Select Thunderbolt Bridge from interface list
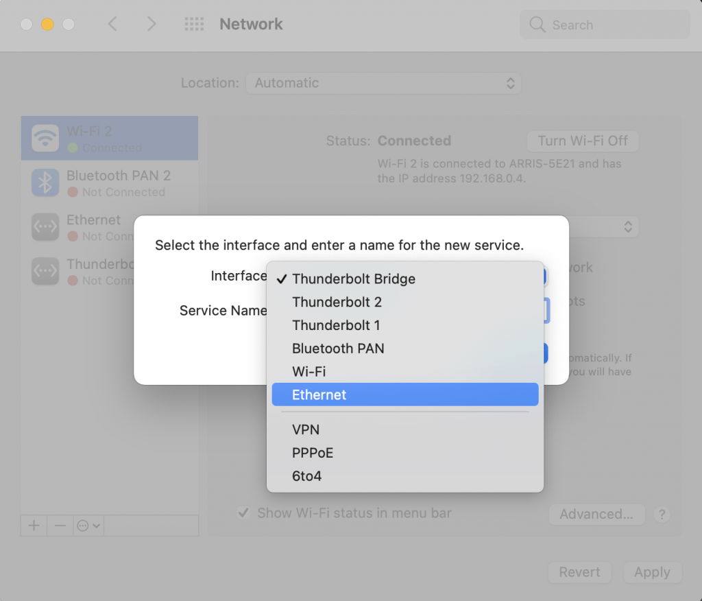Screen dimensions: 702x601 404,279
